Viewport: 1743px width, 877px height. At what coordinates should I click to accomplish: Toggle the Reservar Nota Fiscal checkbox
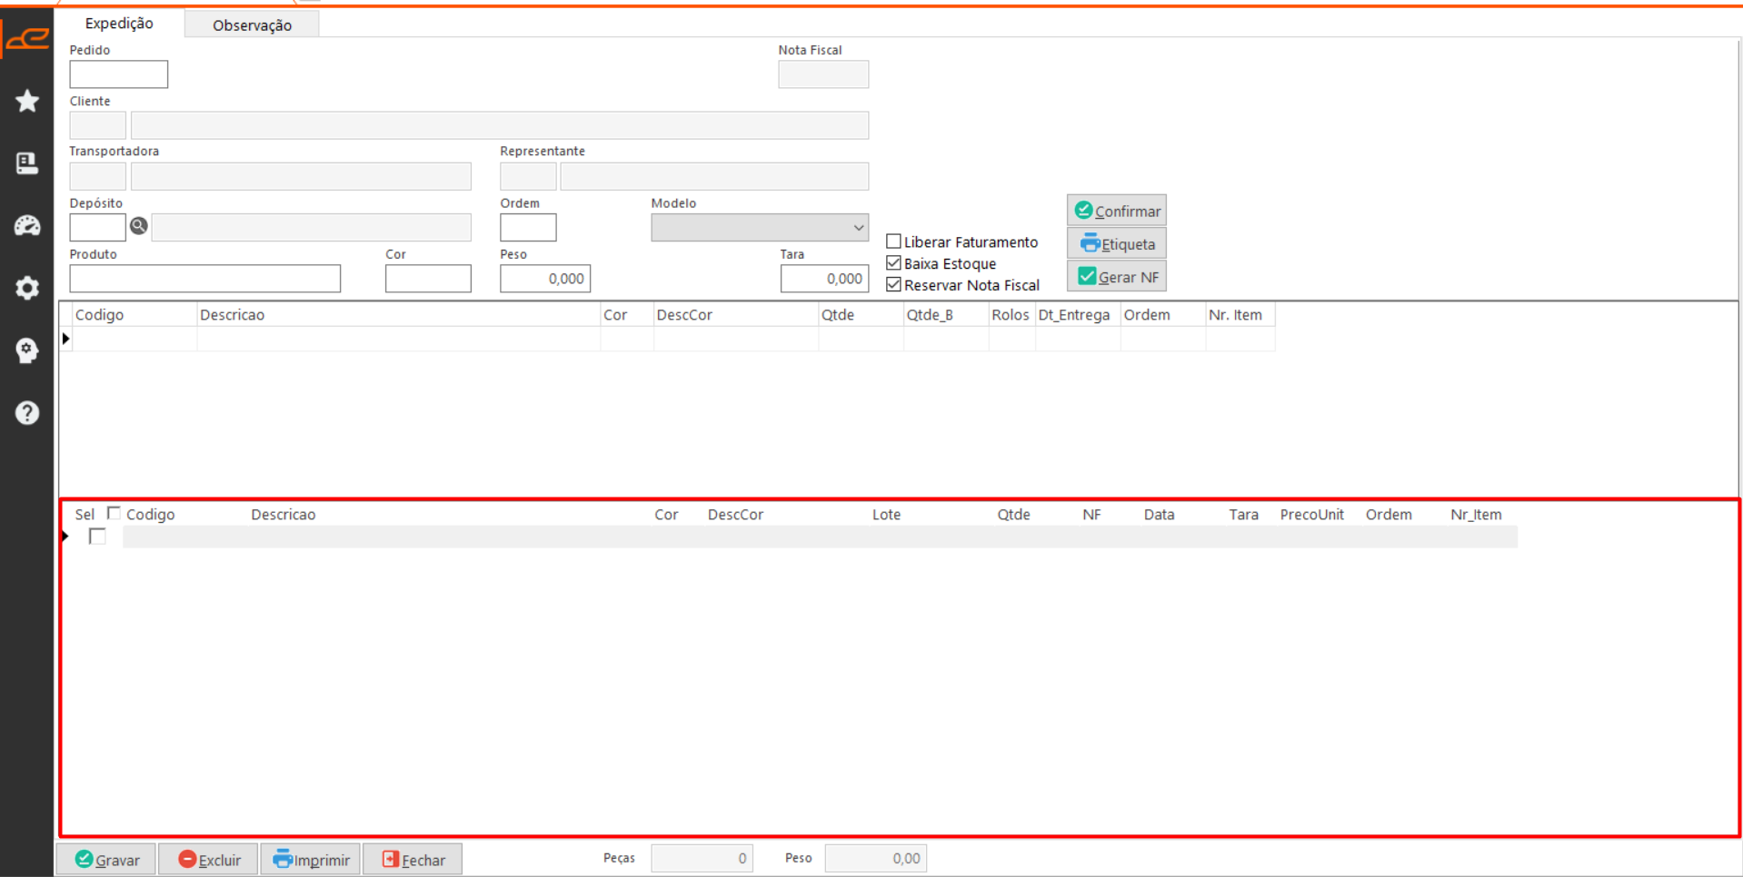(x=894, y=285)
